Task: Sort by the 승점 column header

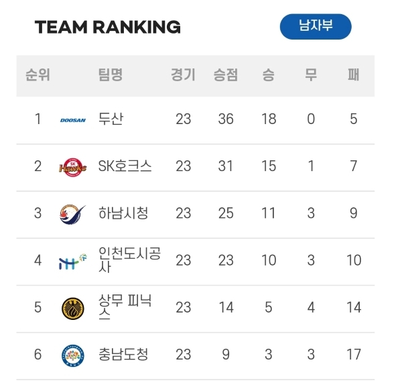Action: (226, 75)
